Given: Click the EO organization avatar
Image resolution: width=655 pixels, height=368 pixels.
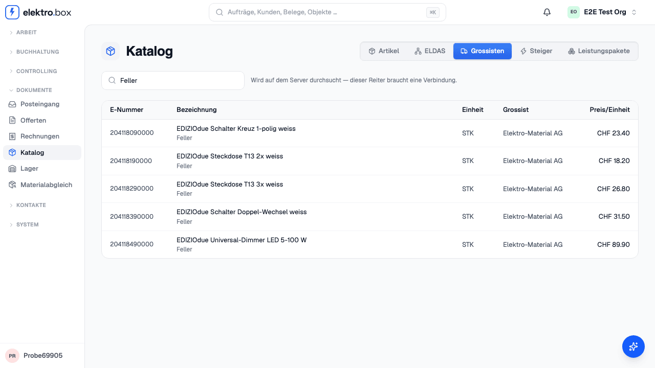Looking at the screenshot, I should tap(574, 12).
